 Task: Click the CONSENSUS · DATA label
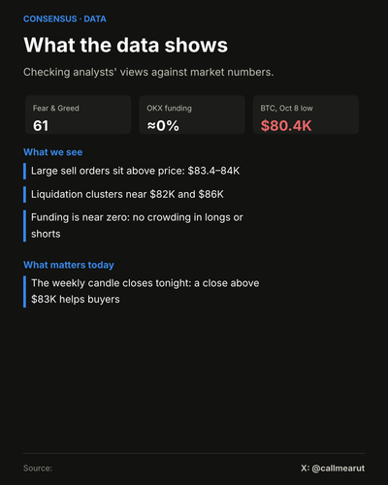65,19
